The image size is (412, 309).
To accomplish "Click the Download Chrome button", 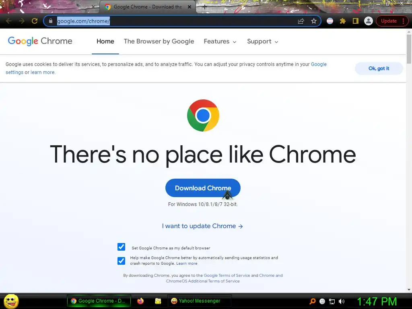I will point(203,188).
